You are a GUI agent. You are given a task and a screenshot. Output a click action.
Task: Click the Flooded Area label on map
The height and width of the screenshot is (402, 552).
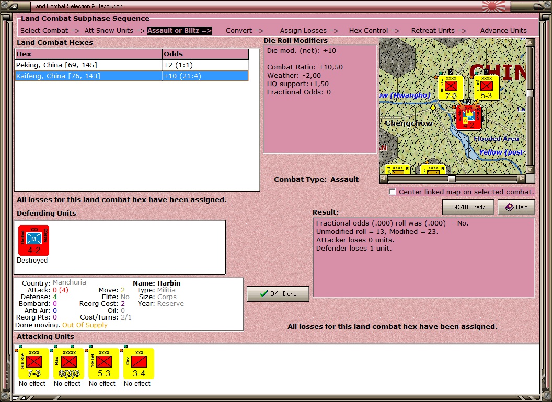click(496, 139)
